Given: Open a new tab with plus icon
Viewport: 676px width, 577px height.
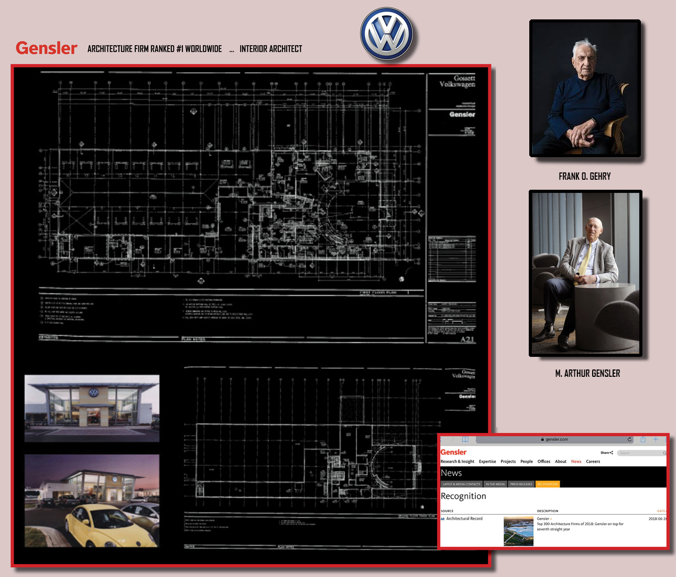Looking at the screenshot, I should pyautogui.click(x=656, y=439).
